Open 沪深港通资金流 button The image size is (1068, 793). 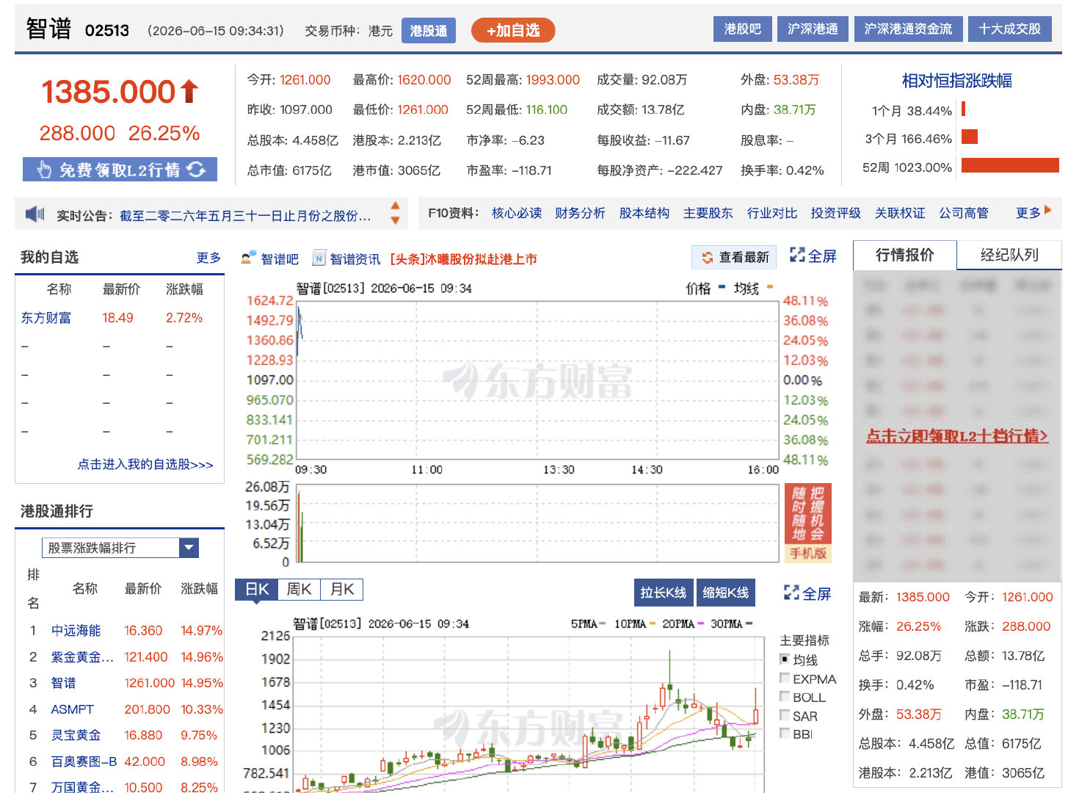tap(908, 29)
